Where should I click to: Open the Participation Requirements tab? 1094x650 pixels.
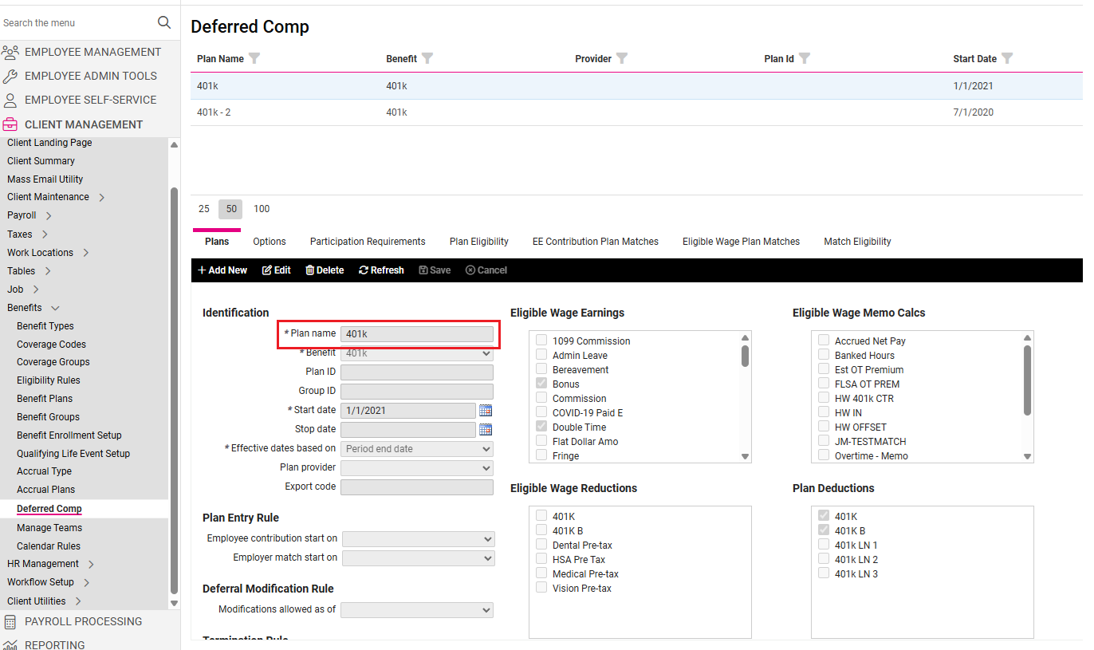(x=368, y=242)
